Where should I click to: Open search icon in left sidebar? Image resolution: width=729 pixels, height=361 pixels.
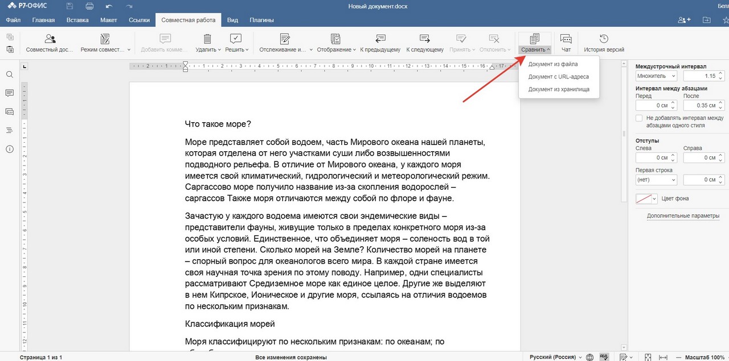[x=10, y=74]
